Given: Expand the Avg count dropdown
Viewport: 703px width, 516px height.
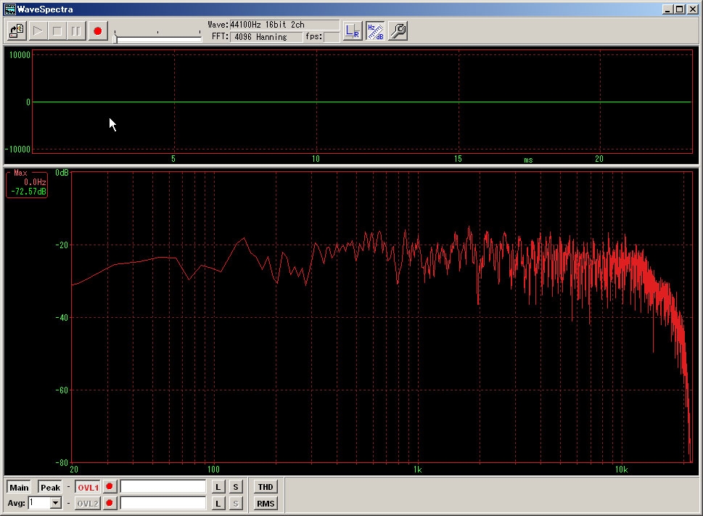Looking at the screenshot, I should (x=56, y=503).
